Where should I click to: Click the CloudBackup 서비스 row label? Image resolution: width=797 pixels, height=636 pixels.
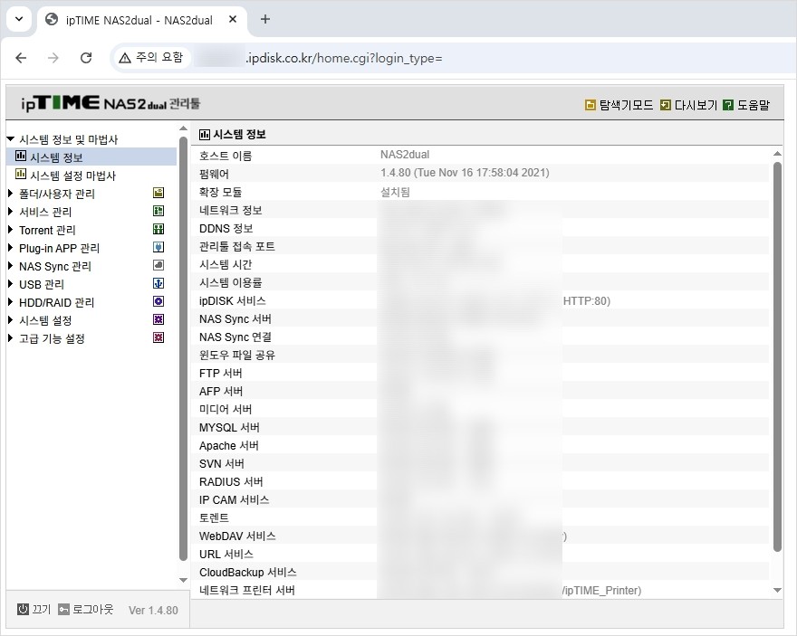point(248,572)
